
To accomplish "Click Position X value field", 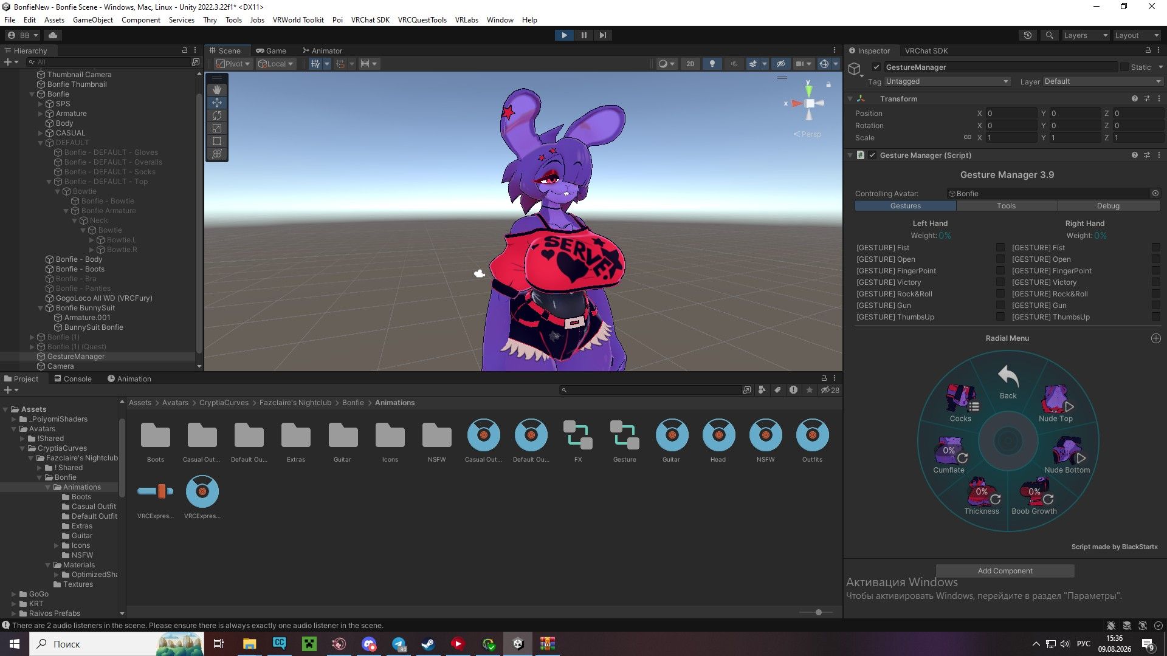I will pyautogui.click(x=1011, y=114).
